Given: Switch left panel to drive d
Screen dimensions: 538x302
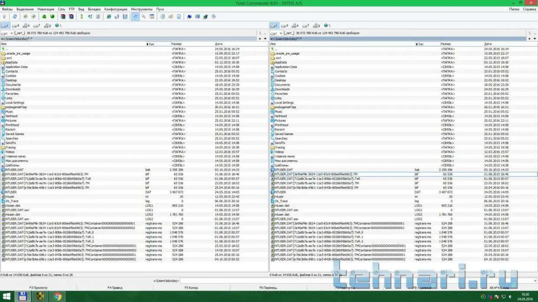Looking at the screenshot, I should click(x=16, y=26).
